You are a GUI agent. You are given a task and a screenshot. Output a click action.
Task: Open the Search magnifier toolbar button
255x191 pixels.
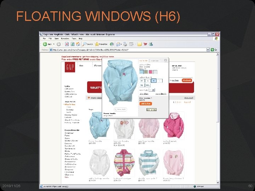[87, 44]
